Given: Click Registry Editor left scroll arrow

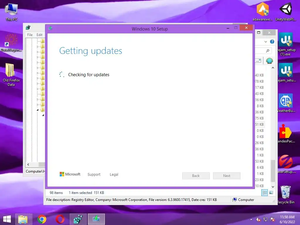Looking at the screenshot, I should pos(28,164).
